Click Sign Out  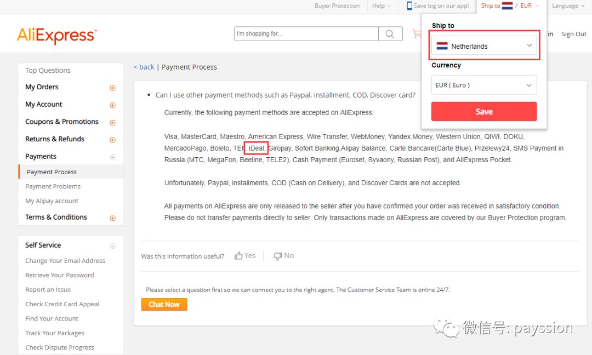click(573, 34)
